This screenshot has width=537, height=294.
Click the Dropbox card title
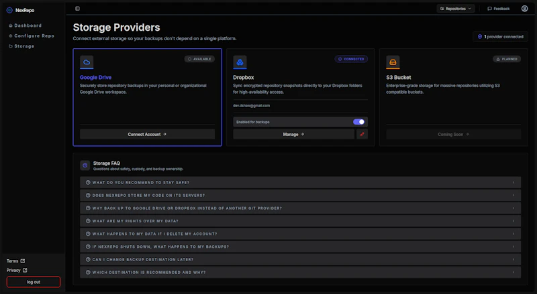pos(244,78)
